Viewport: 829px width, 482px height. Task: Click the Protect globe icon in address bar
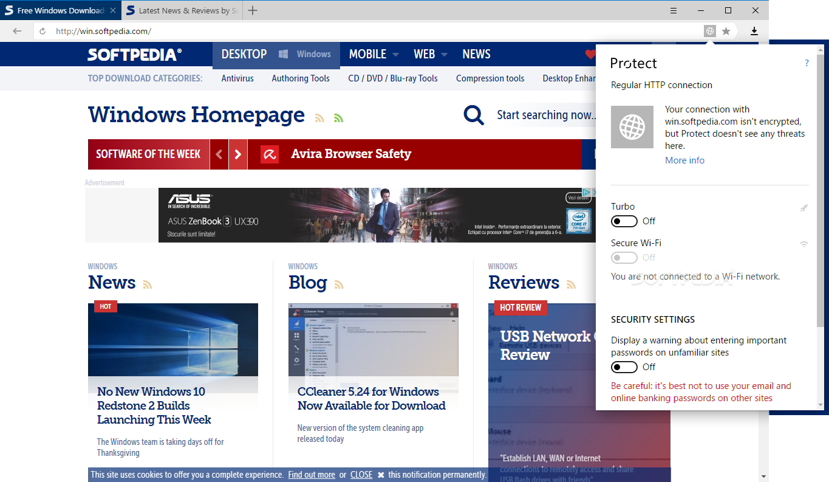click(x=710, y=31)
